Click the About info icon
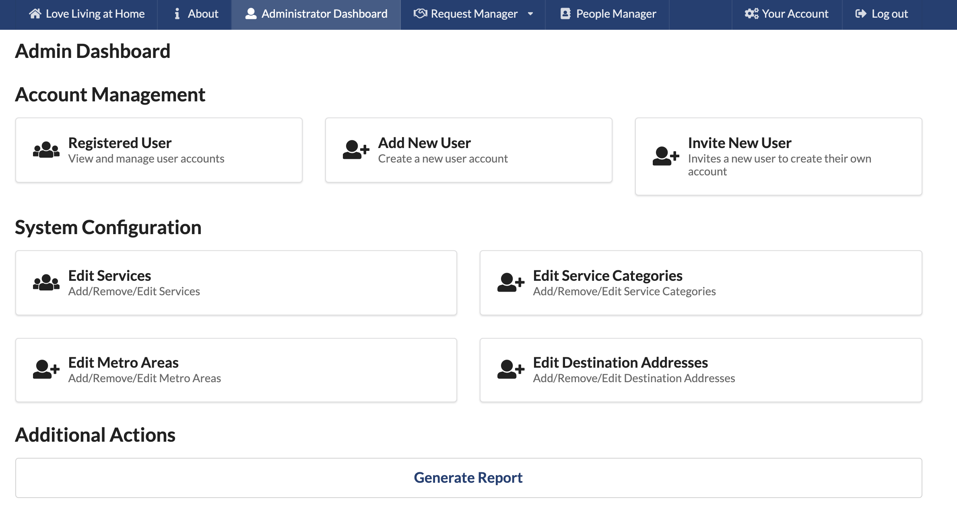Viewport: 957px width, 527px height. point(177,14)
